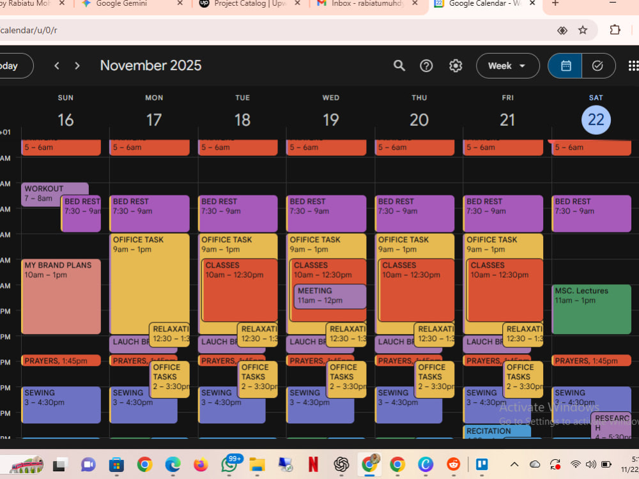Open the Wi-Fi network tray icon
Viewport: 639px width, 479px height.
[576, 464]
